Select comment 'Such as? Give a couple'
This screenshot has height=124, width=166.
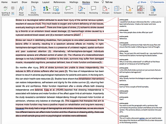pos(134,86)
